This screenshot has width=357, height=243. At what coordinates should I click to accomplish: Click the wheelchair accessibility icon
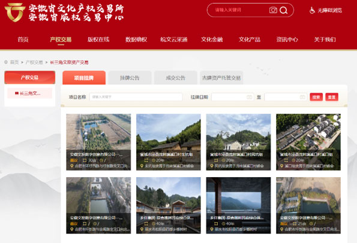pyautogui.click(x=312, y=10)
